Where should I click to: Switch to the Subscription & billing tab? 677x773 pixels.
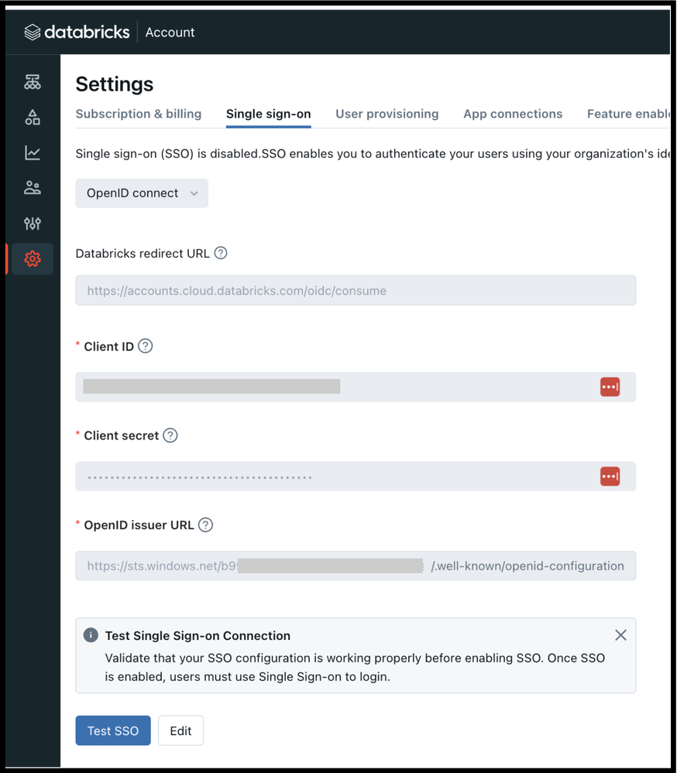[x=139, y=114]
